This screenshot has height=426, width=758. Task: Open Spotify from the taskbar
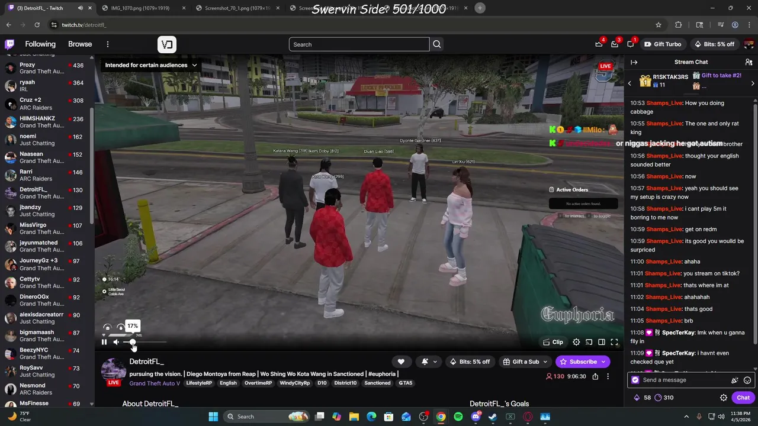458,417
